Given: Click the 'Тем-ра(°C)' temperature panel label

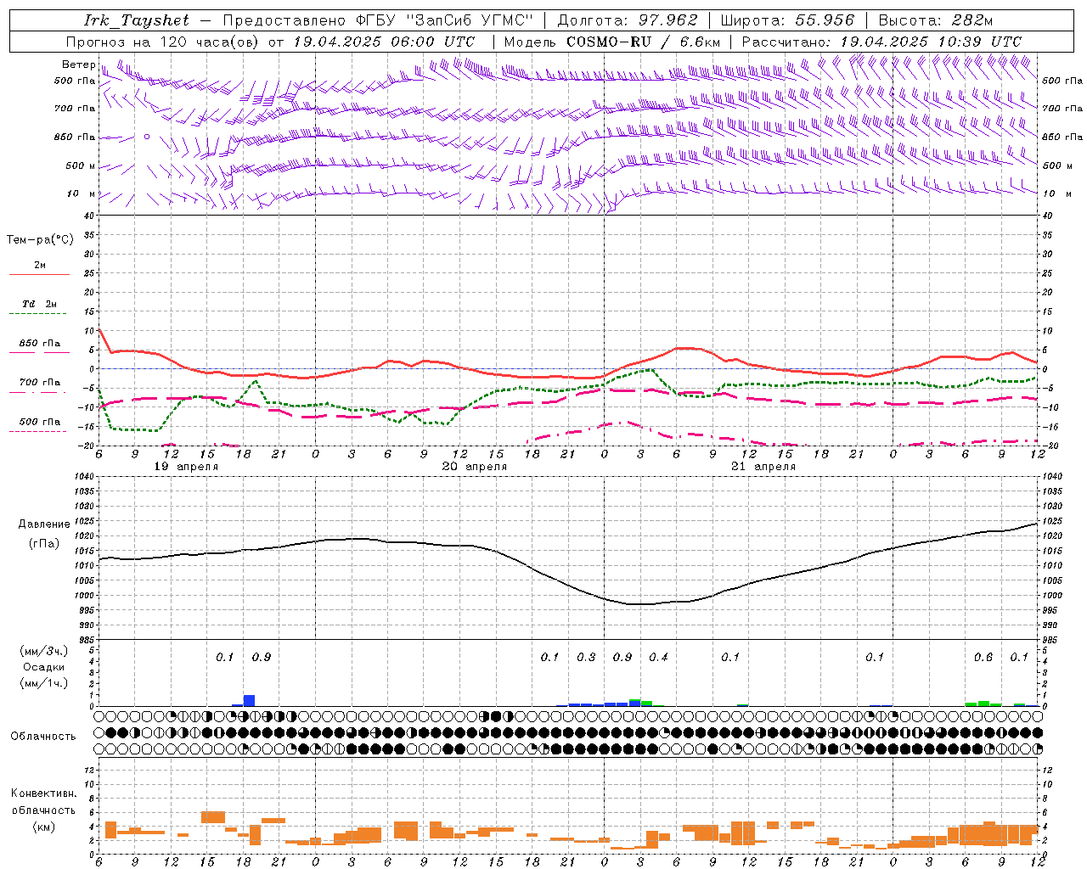Looking at the screenshot, I should click(40, 239).
